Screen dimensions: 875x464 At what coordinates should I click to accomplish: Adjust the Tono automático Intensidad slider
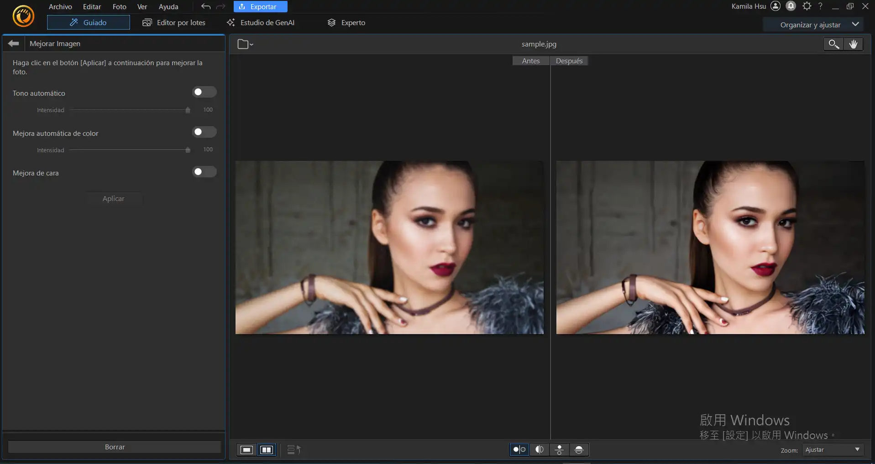click(188, 110)
